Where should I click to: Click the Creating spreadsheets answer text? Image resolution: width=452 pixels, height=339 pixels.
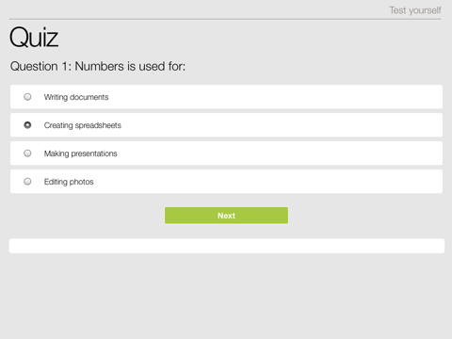(x=83, y=125)
